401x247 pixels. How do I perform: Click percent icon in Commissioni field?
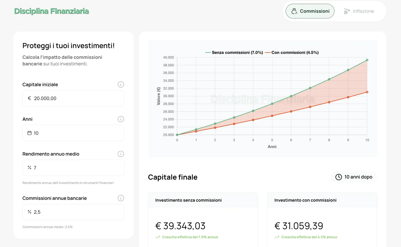[x=29, y=212]
